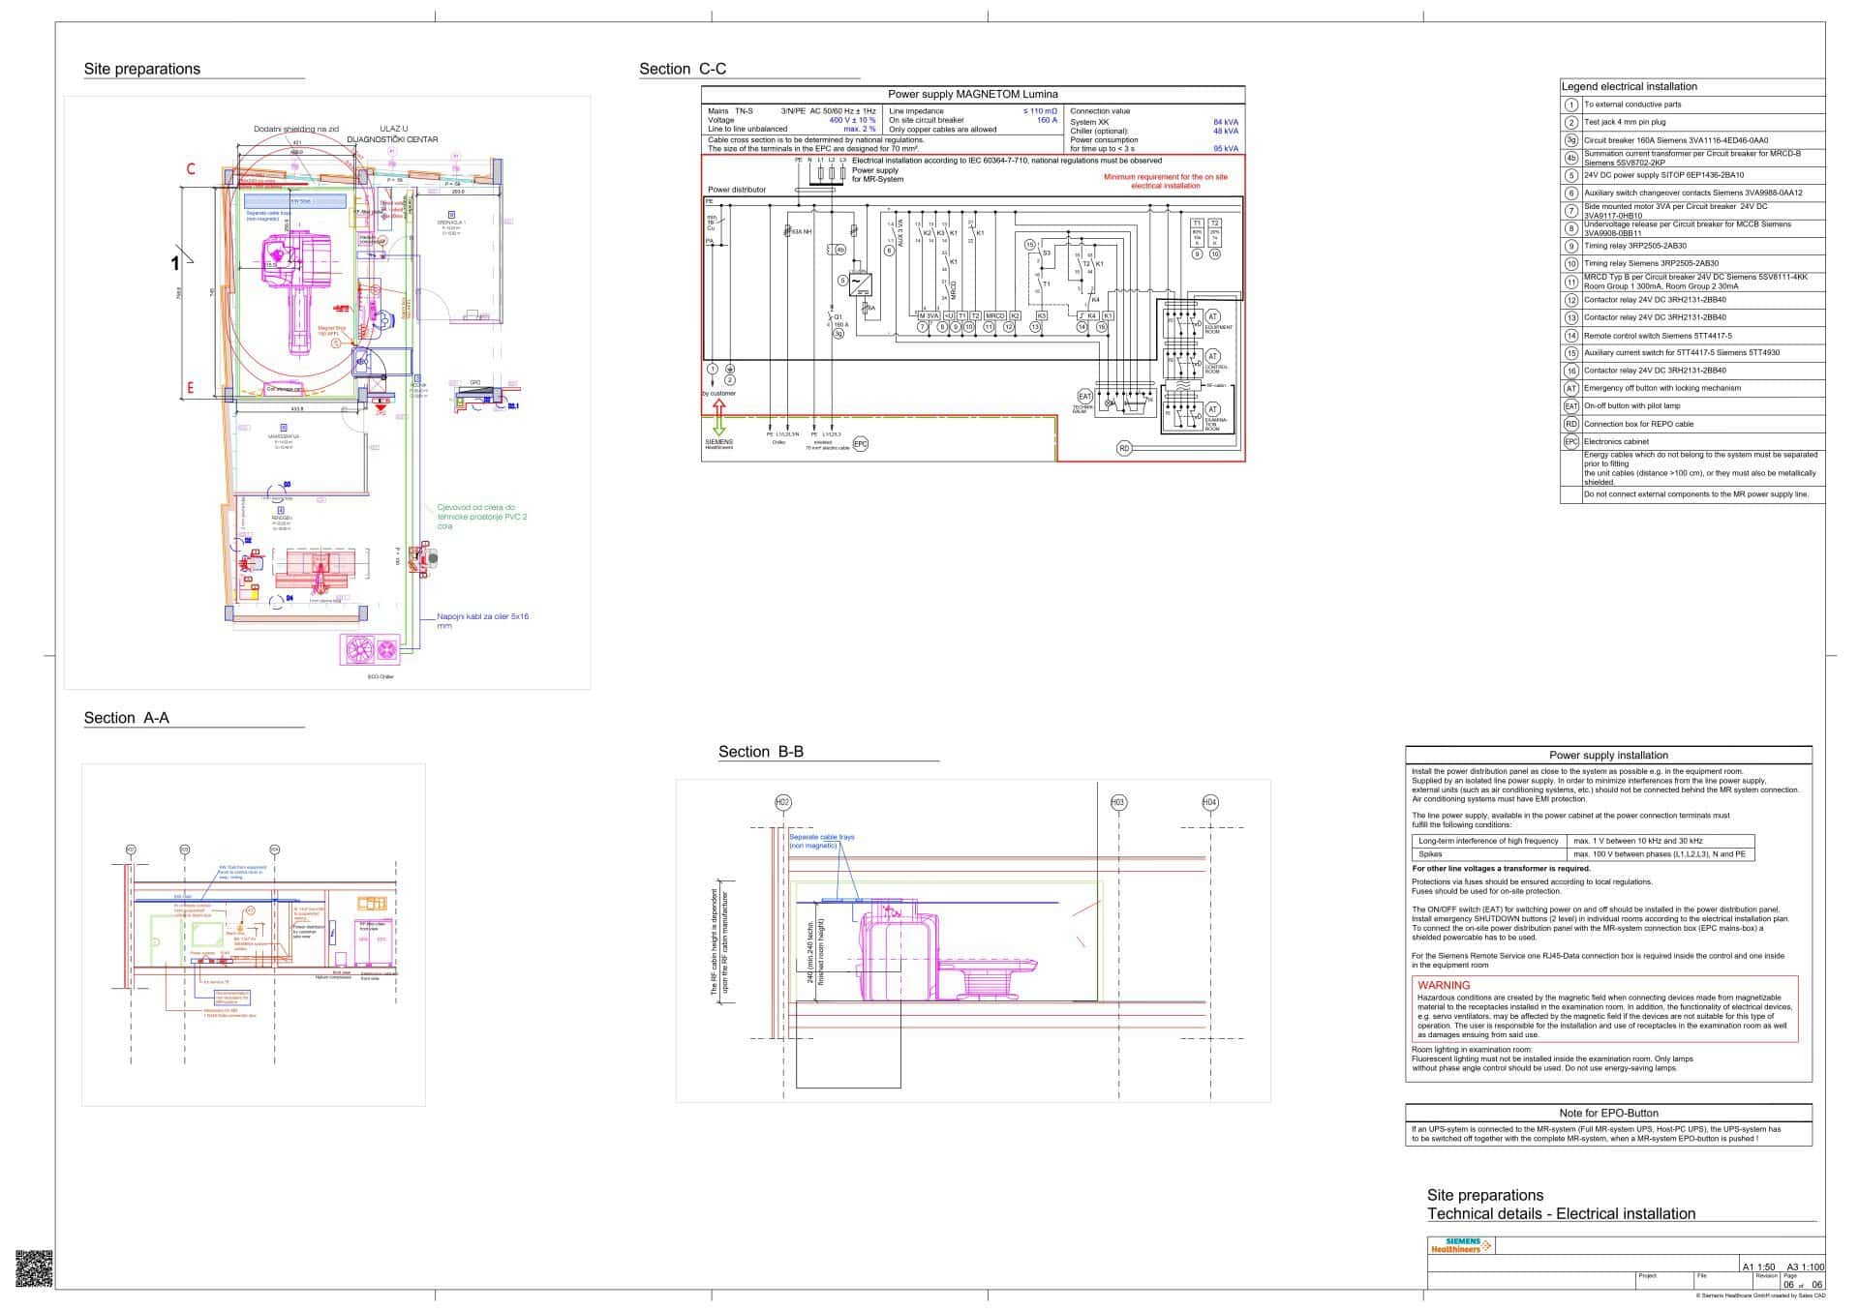This screenshot has height=1312, width=1859.
Task: Click the H02 grid bubble in Section B-B
Action: pos(783,802)
